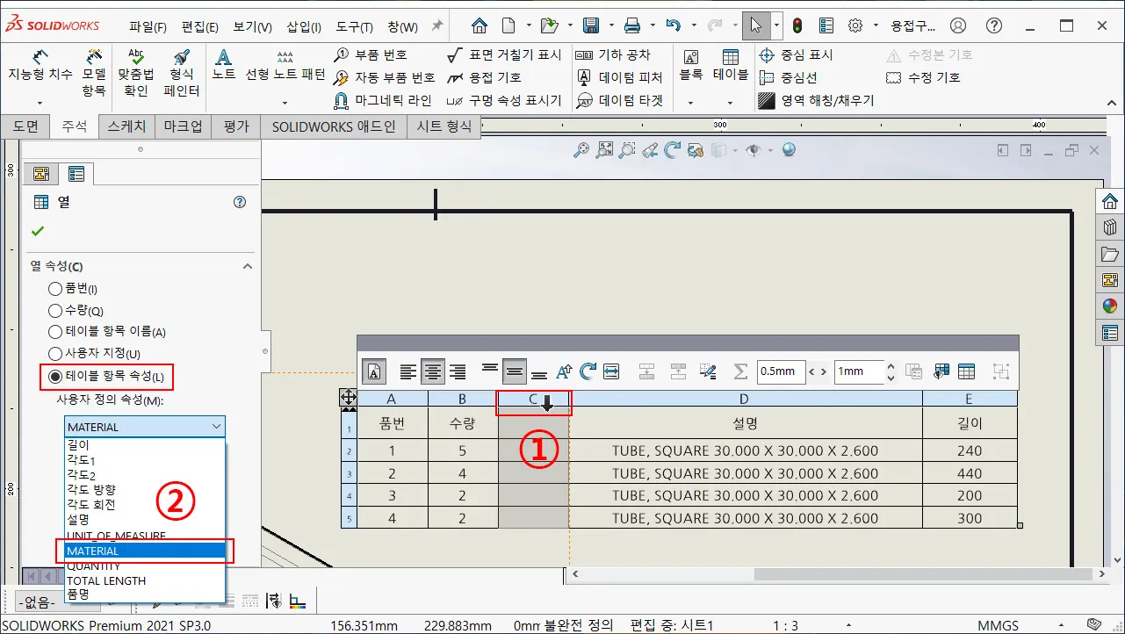Accept column settings with green checkmark
The width and height of the screenshot is (1125, 634).
click(37, 232)
